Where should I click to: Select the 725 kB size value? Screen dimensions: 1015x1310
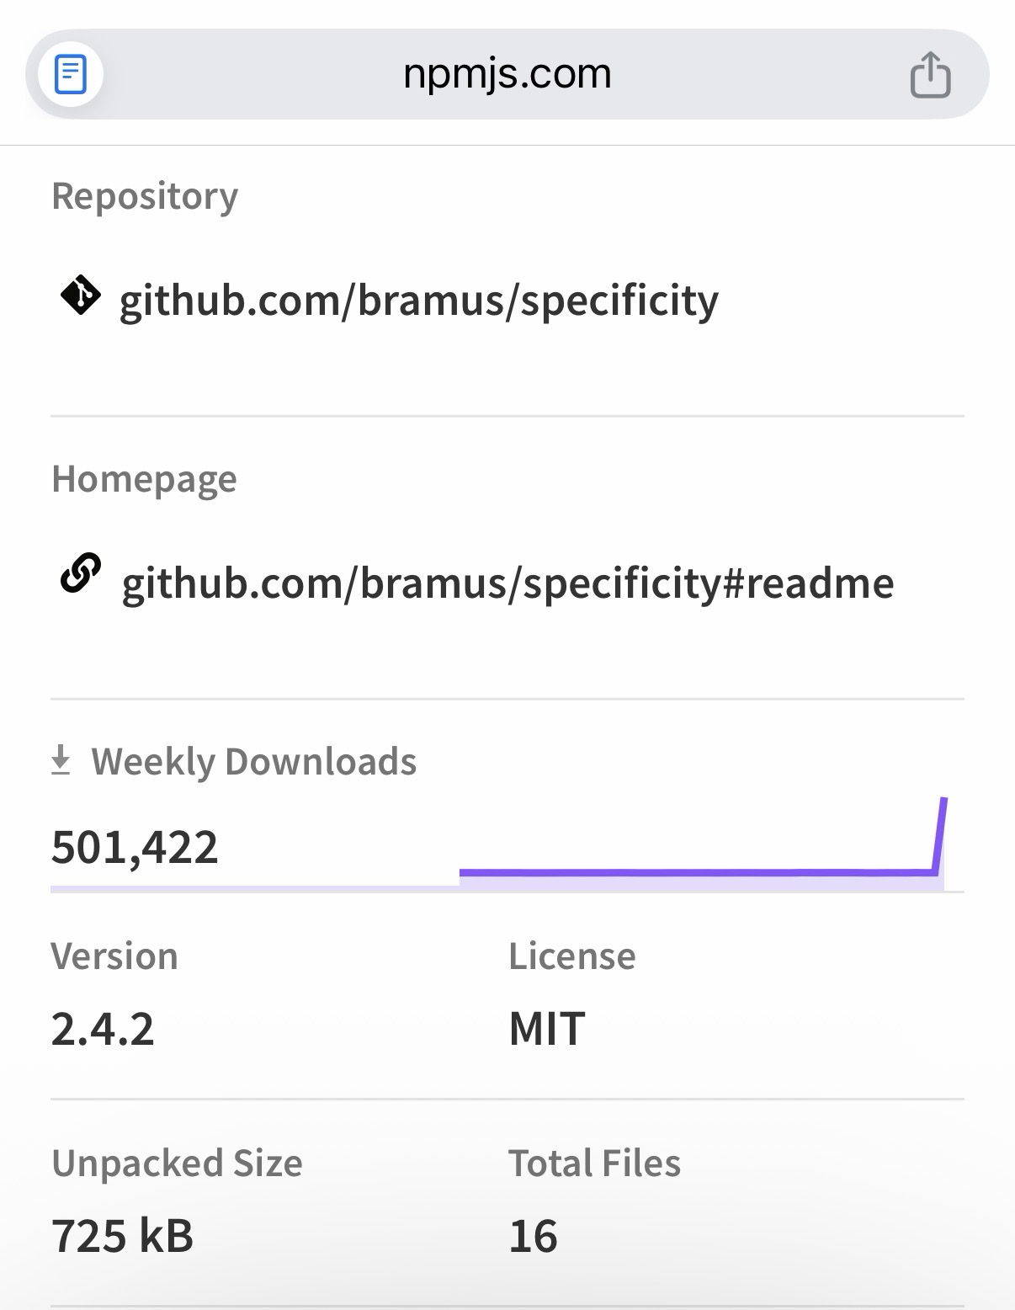[x=123, y=1236]
